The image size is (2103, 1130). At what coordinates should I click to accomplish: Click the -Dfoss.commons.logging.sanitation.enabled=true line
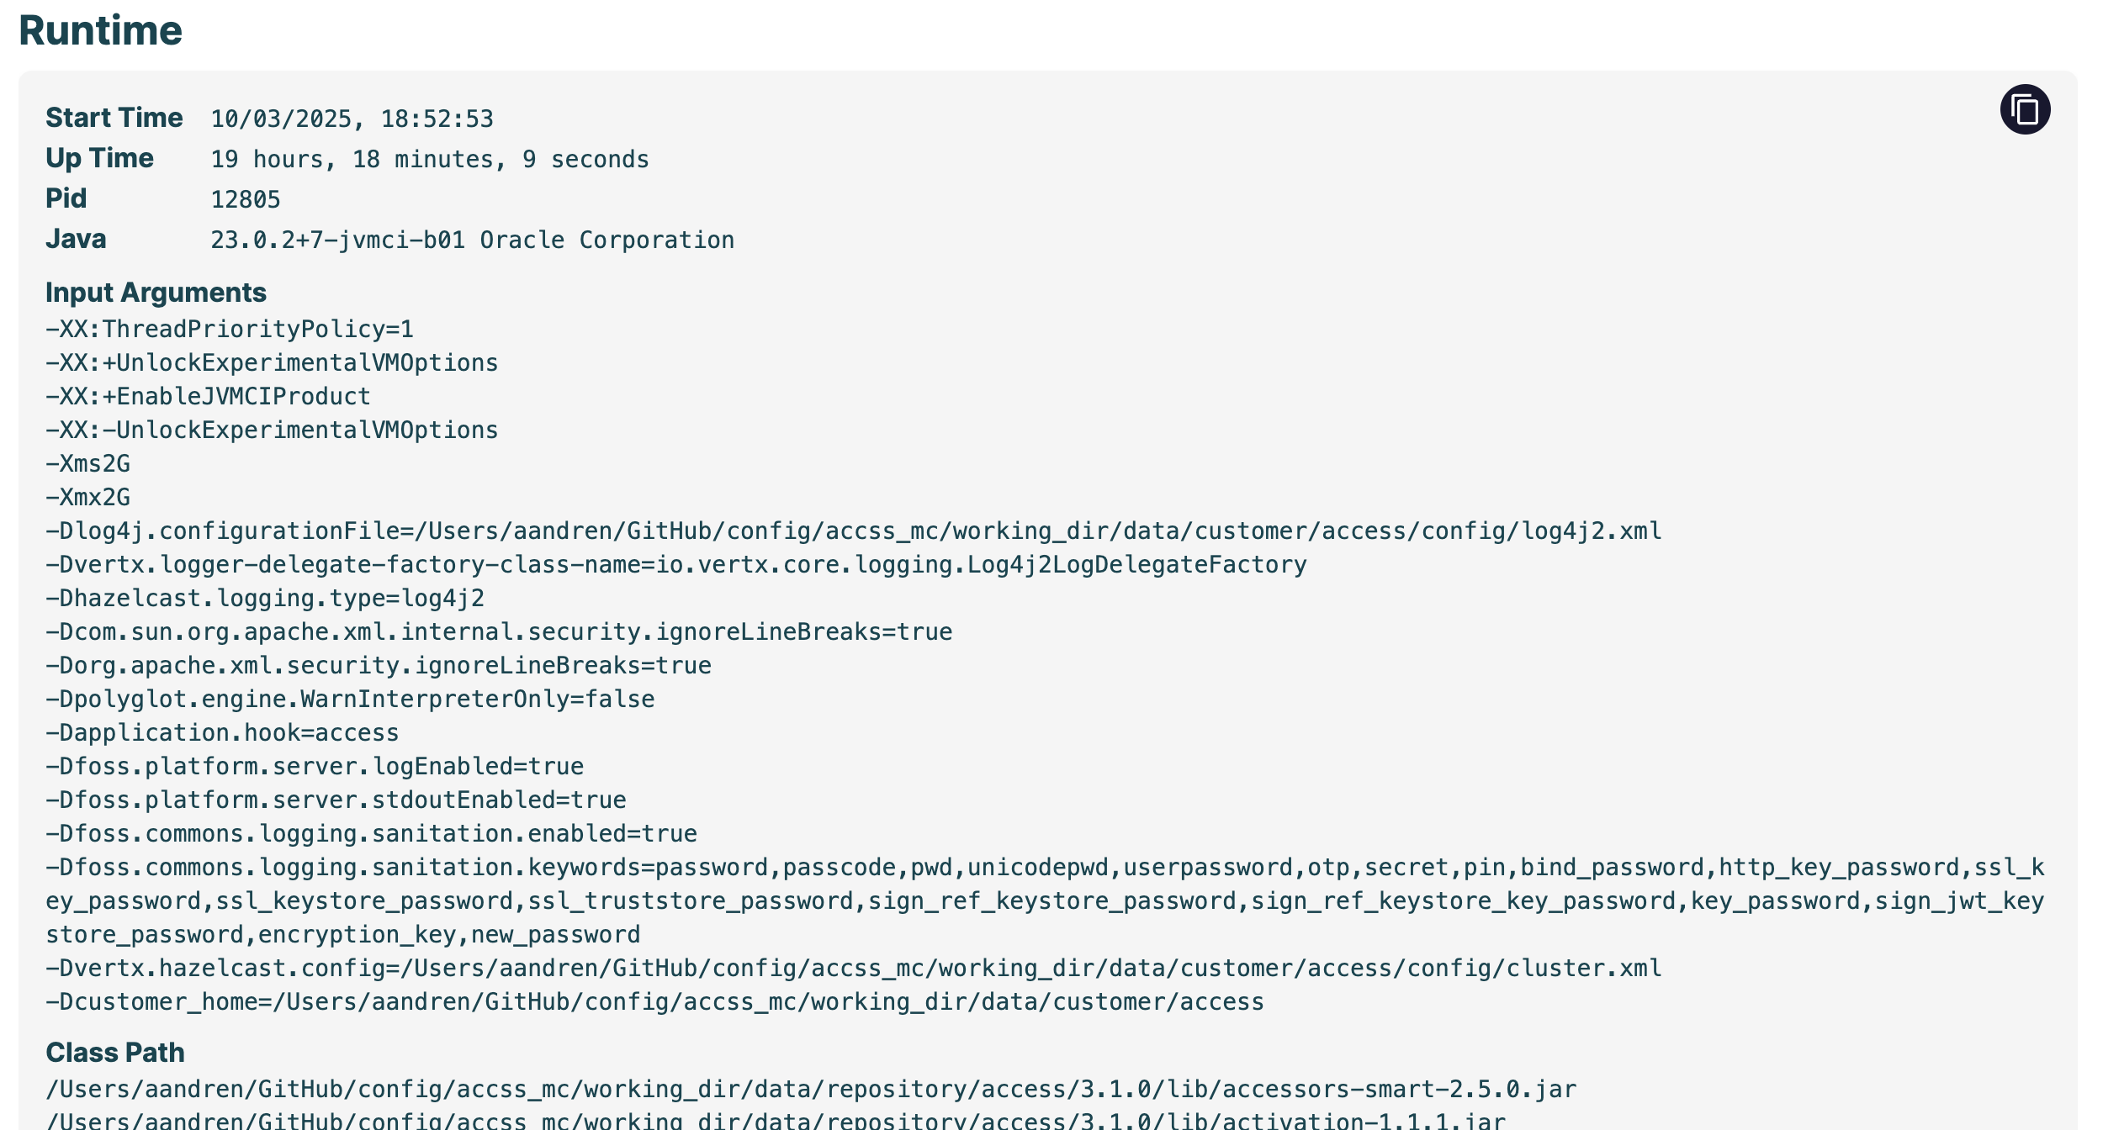pos(371,833)
